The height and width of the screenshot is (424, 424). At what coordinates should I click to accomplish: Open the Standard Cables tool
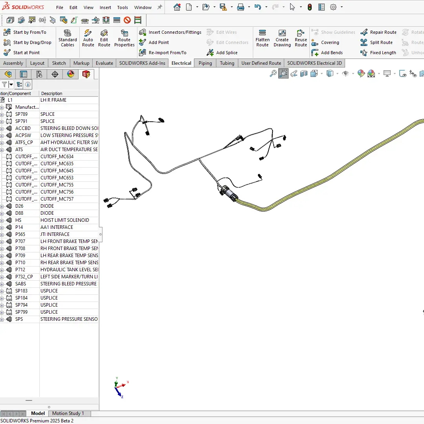point(67,38)
